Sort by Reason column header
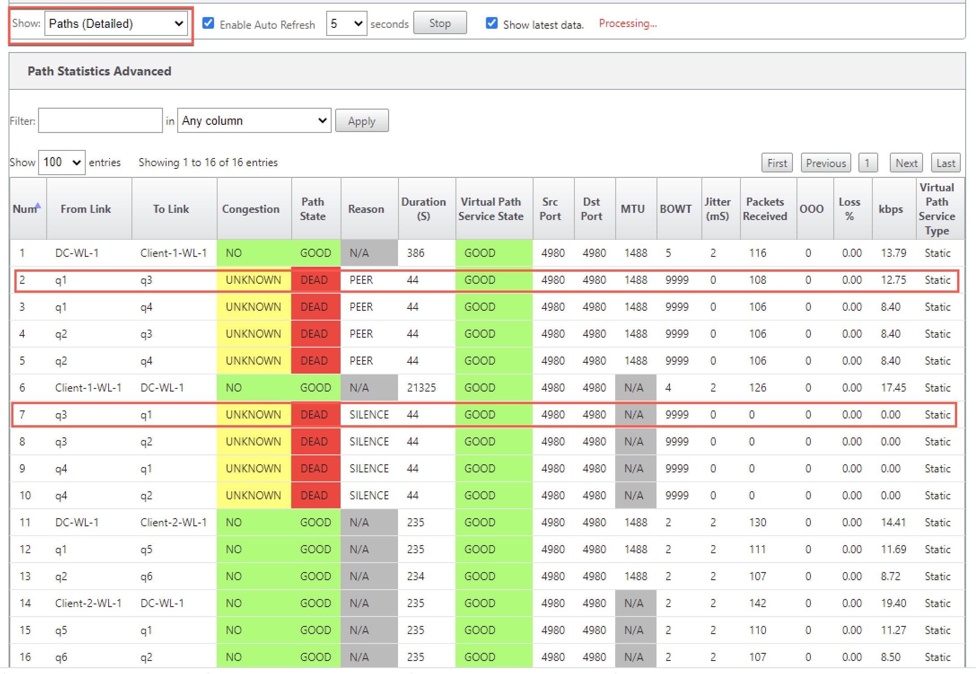 click(x=369, y=209)
